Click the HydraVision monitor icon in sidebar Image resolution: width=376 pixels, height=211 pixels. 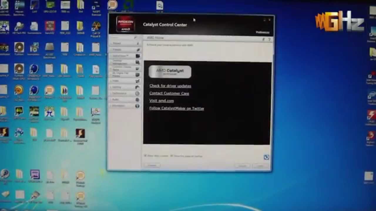point(137,56)
